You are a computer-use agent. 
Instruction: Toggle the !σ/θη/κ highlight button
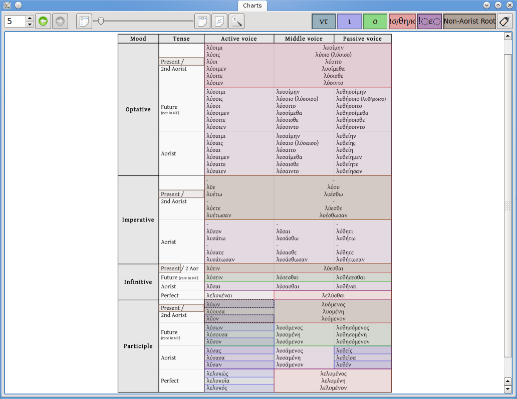tap(402, 22)
